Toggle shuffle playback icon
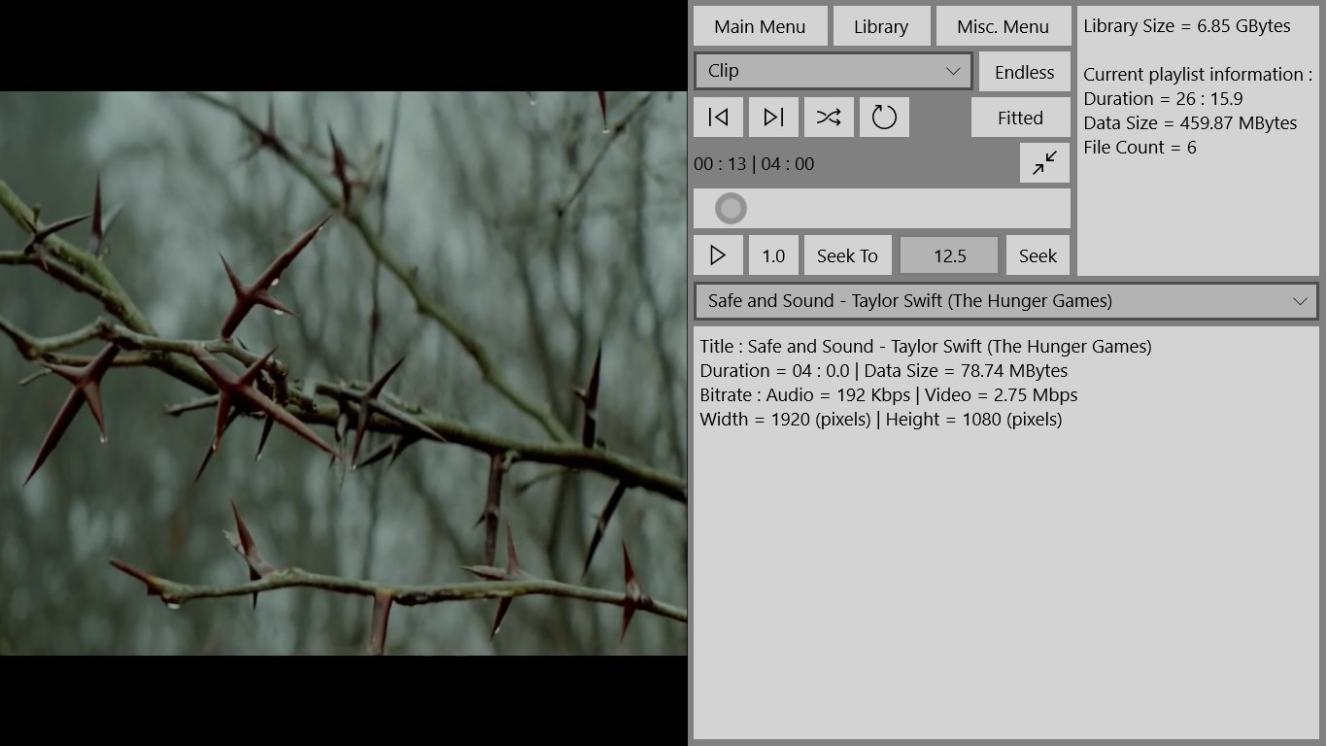The image size is (1327, 746). click(829, 118)
